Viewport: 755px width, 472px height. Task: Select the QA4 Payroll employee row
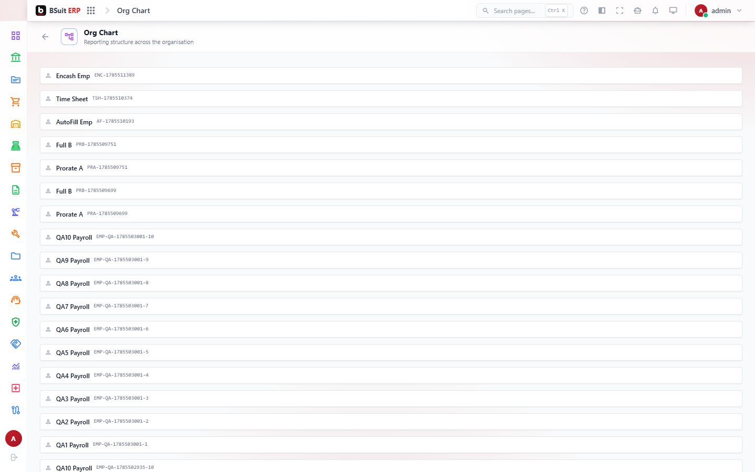click(391, 376)
